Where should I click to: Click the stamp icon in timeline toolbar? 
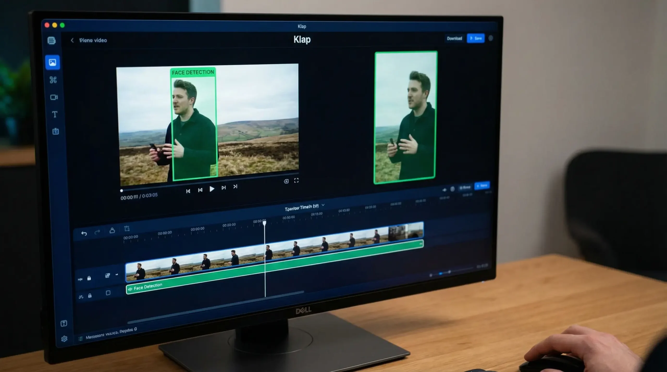[112, 230]
